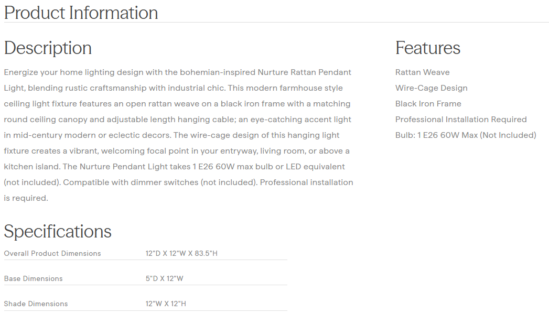This screenshot has height=324, width=549.
Task: Click the description line starting "ceiling light fixture"
Action: [x=177, y=104]
